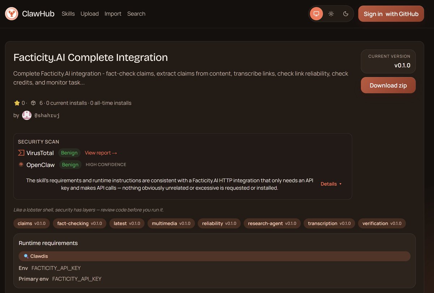434x293 pixels.
Task: Switch to dark theme moon icon
Action: click(346, 14)
